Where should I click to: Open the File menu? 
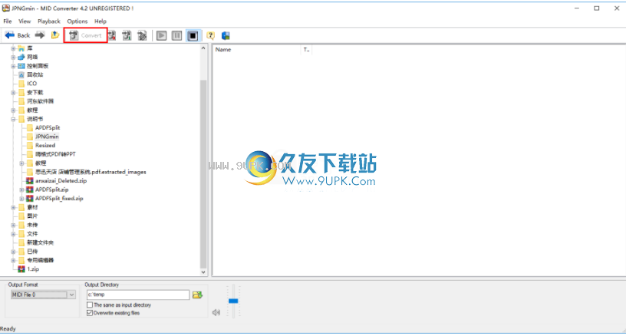(8, 21)
